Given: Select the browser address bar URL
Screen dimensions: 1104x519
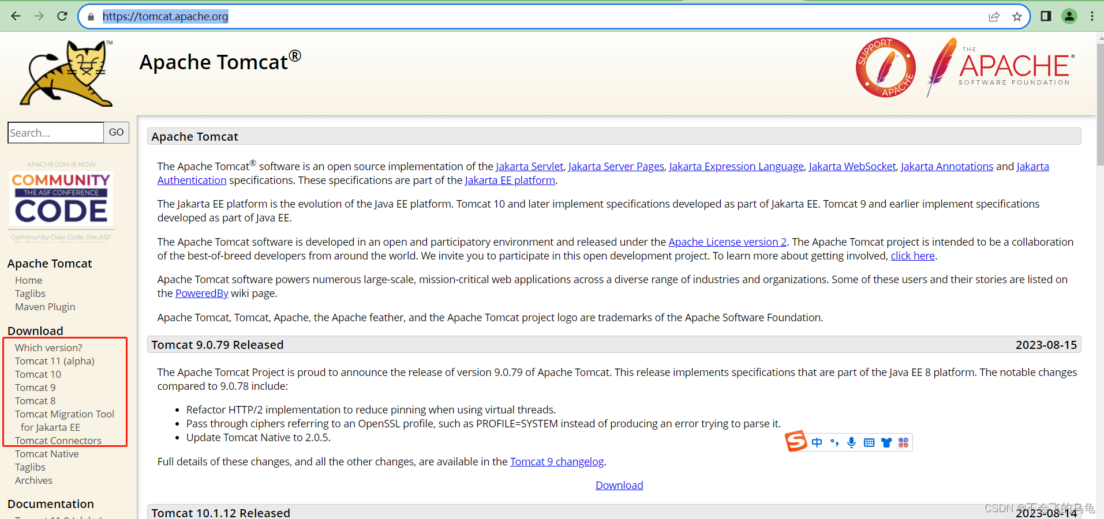Looking at the screenshot, I should pyautogui.click(x=165, y=17).
